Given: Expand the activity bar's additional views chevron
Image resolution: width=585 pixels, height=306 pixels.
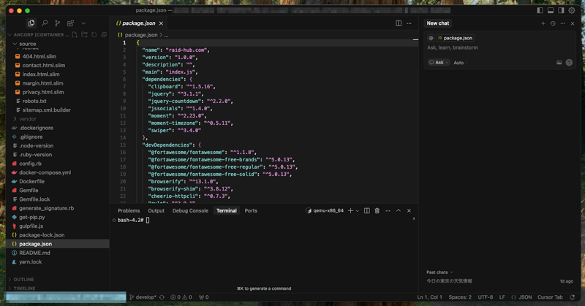Looking at the screenshot, I should tap(83, 23).
